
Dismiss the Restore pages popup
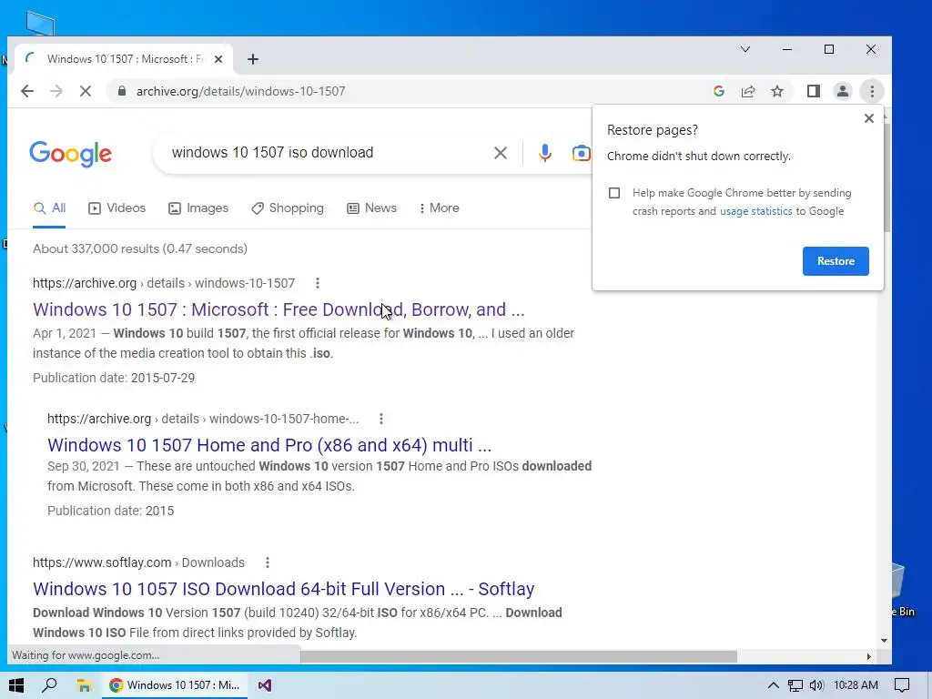(868, 118)
